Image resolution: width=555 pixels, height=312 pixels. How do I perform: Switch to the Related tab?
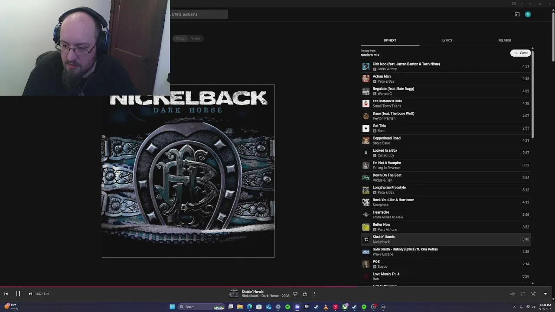504,40
